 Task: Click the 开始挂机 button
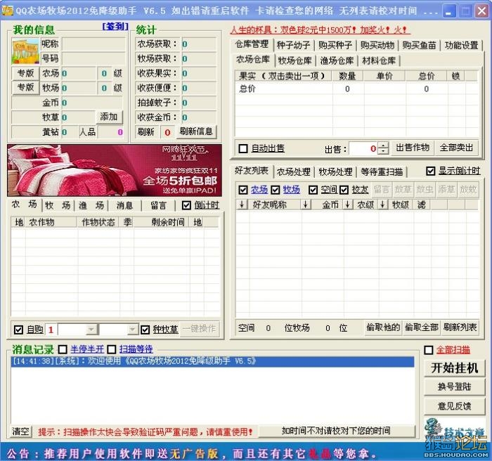tap(454, 368)
